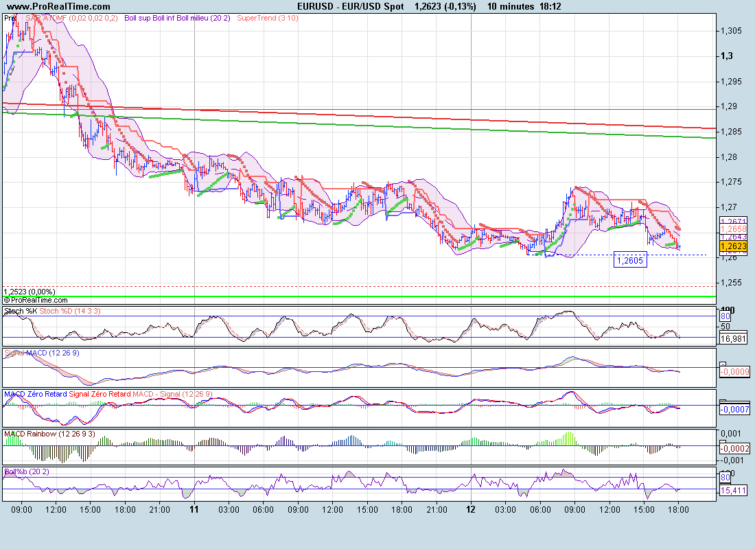This screenshot has height=549, width=755.
Task: Select the Stoch %K label
Action: tap(21, 311)
